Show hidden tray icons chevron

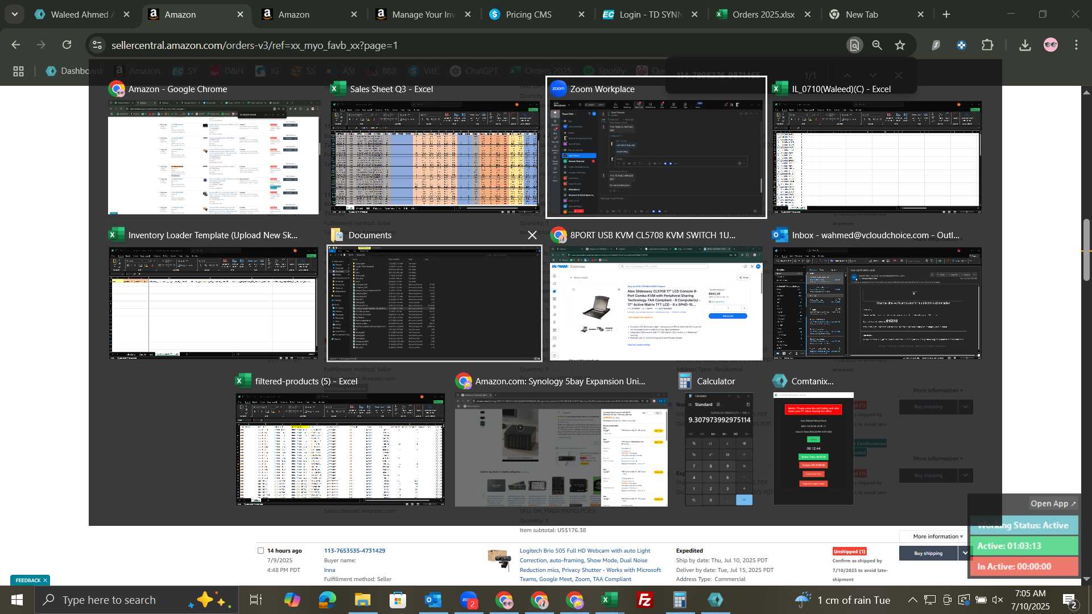(x=912, y=600)
